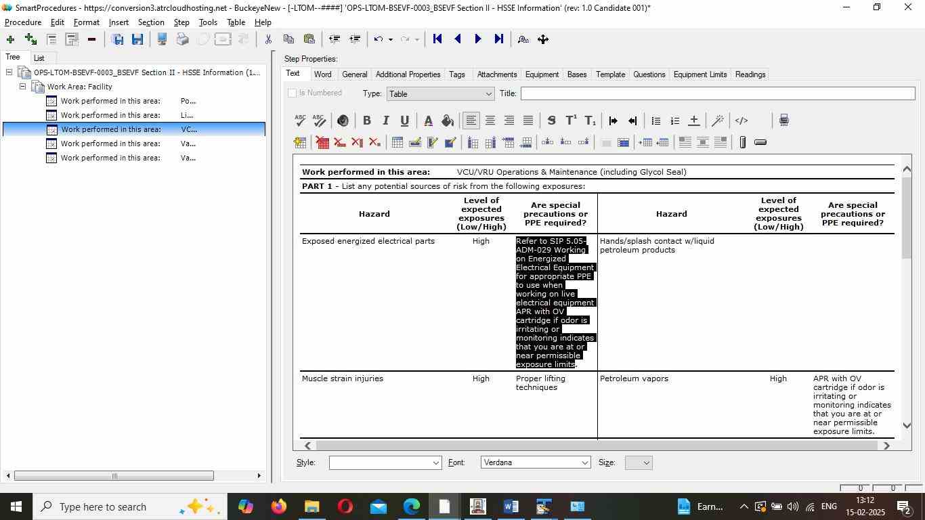Click the editor vertical scrollbar thumb
Viewport: 925px width, 520px height.
[907, 217]
